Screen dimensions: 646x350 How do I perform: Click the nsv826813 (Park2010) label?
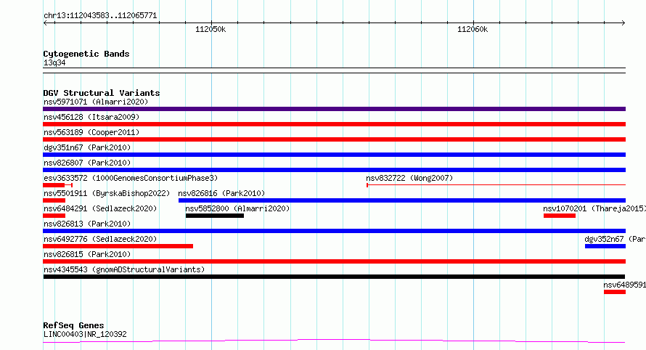coord(87,224)
